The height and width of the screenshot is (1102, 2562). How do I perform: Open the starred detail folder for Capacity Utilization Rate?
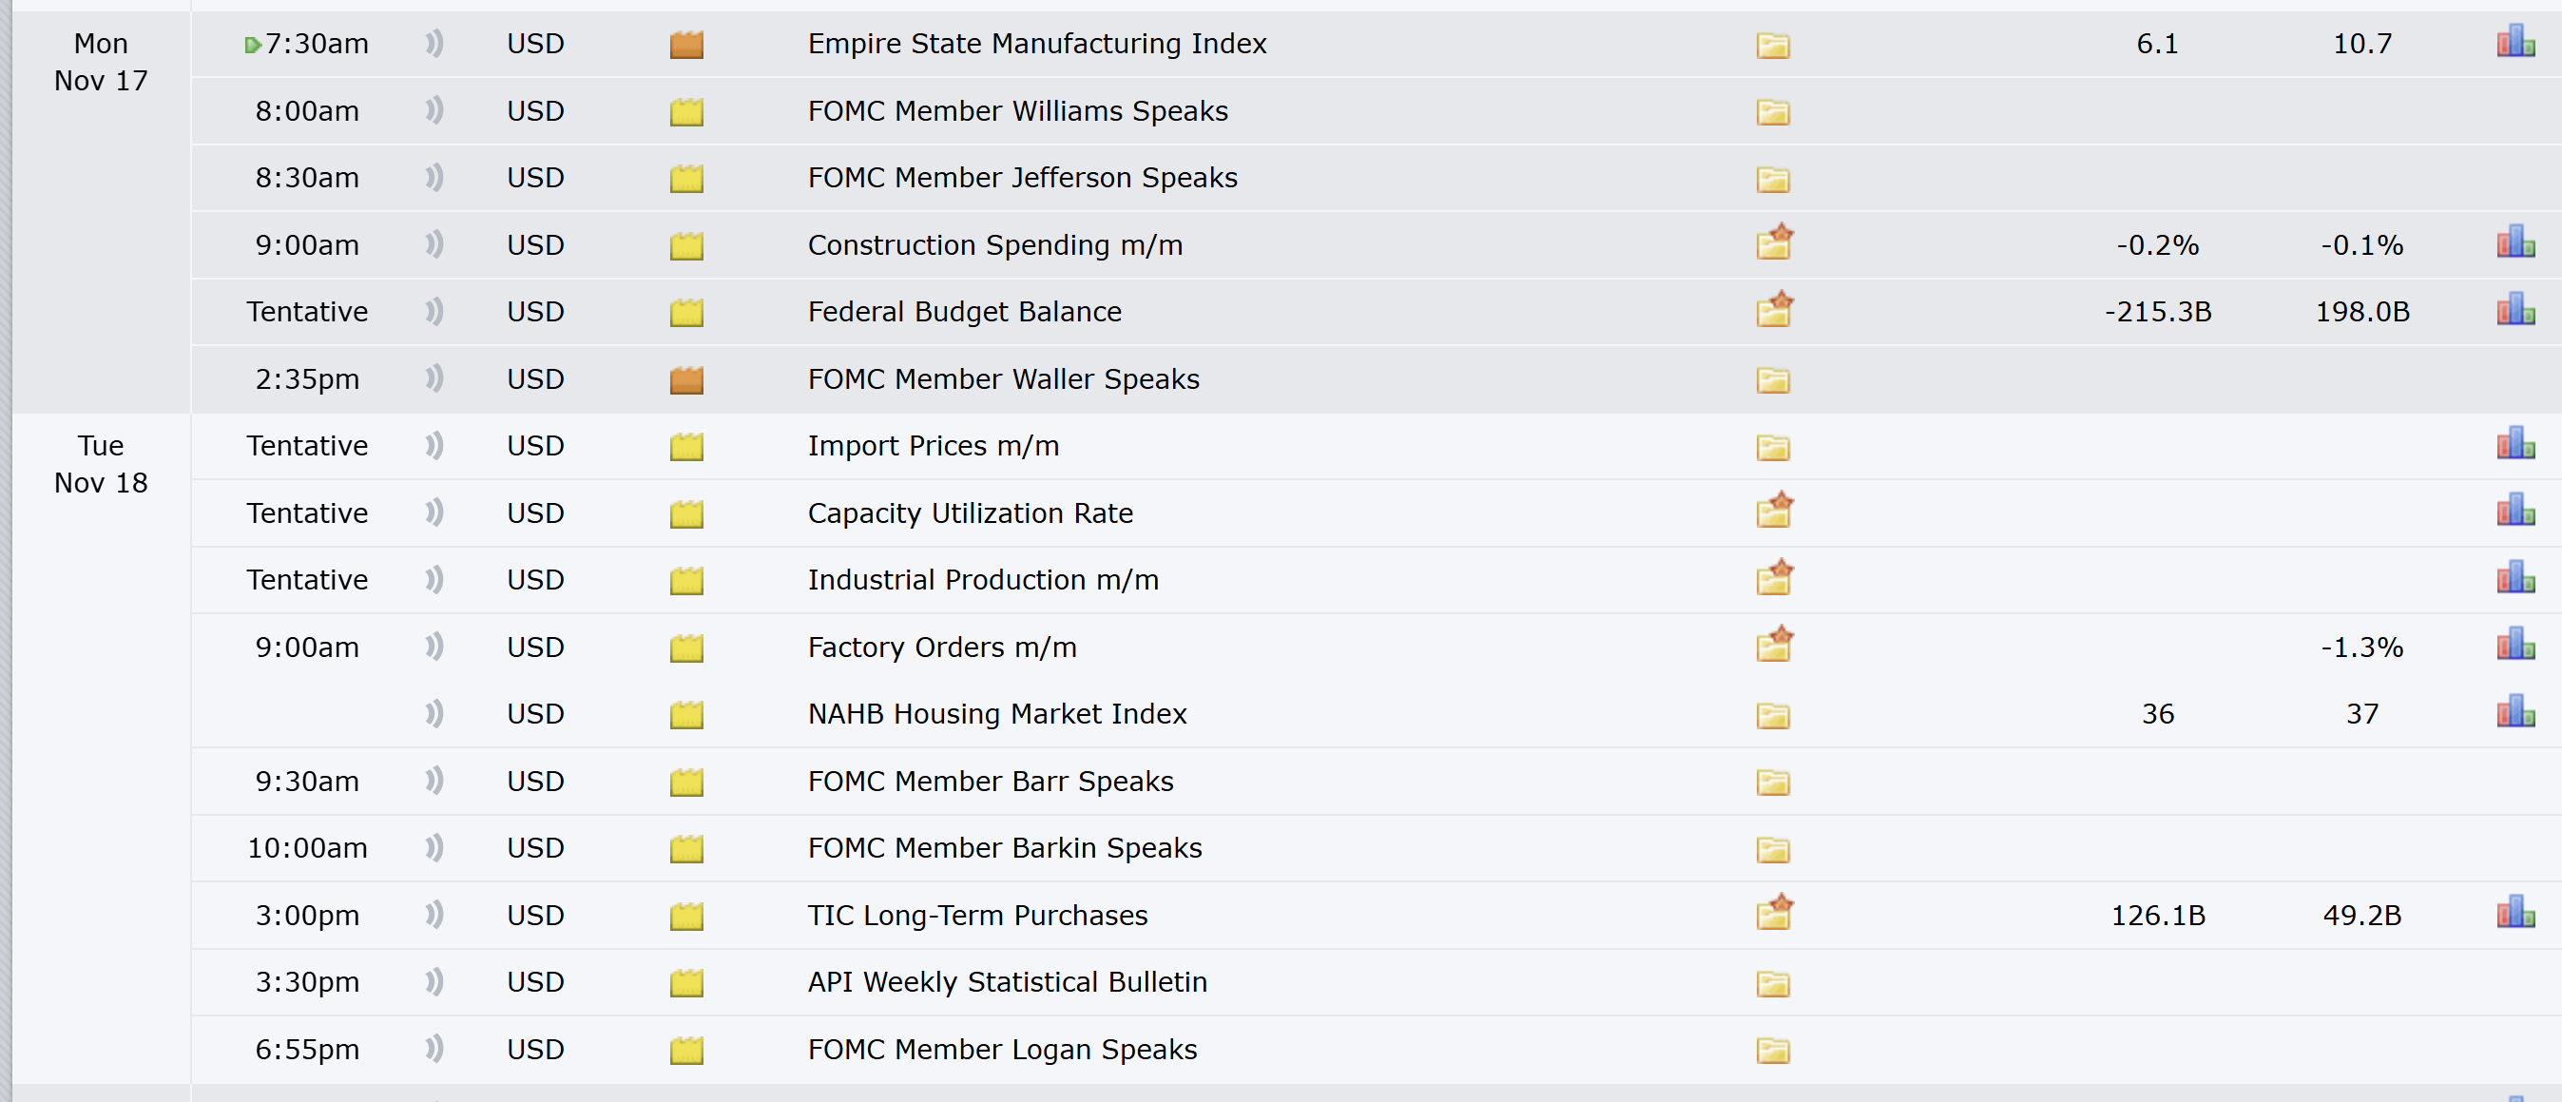pos(1773,511)
